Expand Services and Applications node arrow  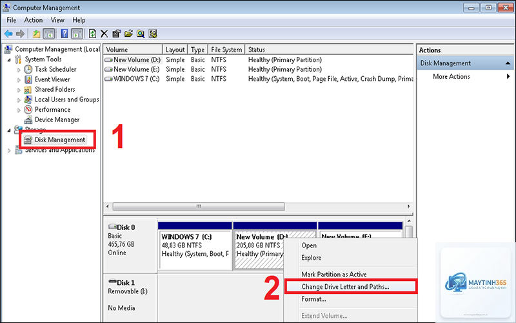coord(9,151)
